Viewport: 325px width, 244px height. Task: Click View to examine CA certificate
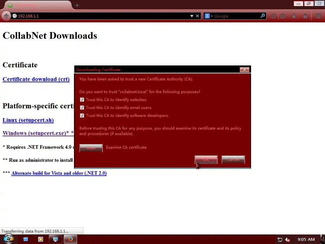91,148
